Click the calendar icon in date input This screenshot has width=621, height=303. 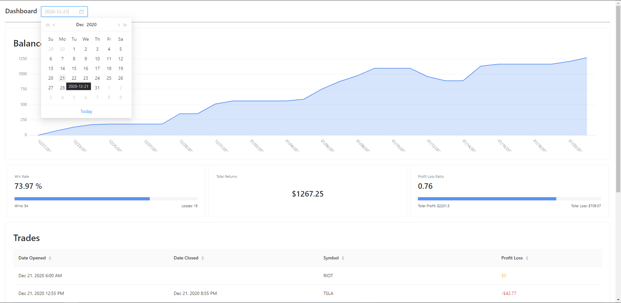pyautogui.click(x=82, y=12)
